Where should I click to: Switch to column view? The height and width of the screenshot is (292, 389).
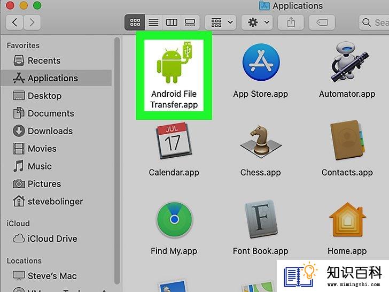(x=172, y=22)
